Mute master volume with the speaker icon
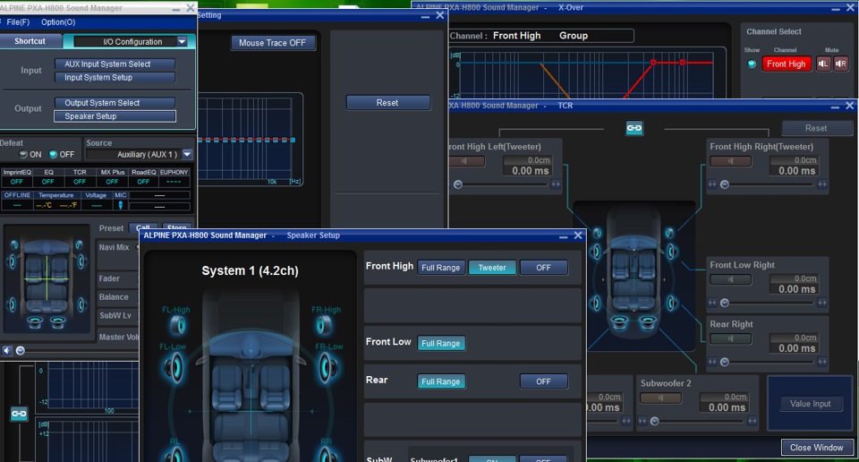This screenshot has height=462, width=859. (x=6, y=350)
